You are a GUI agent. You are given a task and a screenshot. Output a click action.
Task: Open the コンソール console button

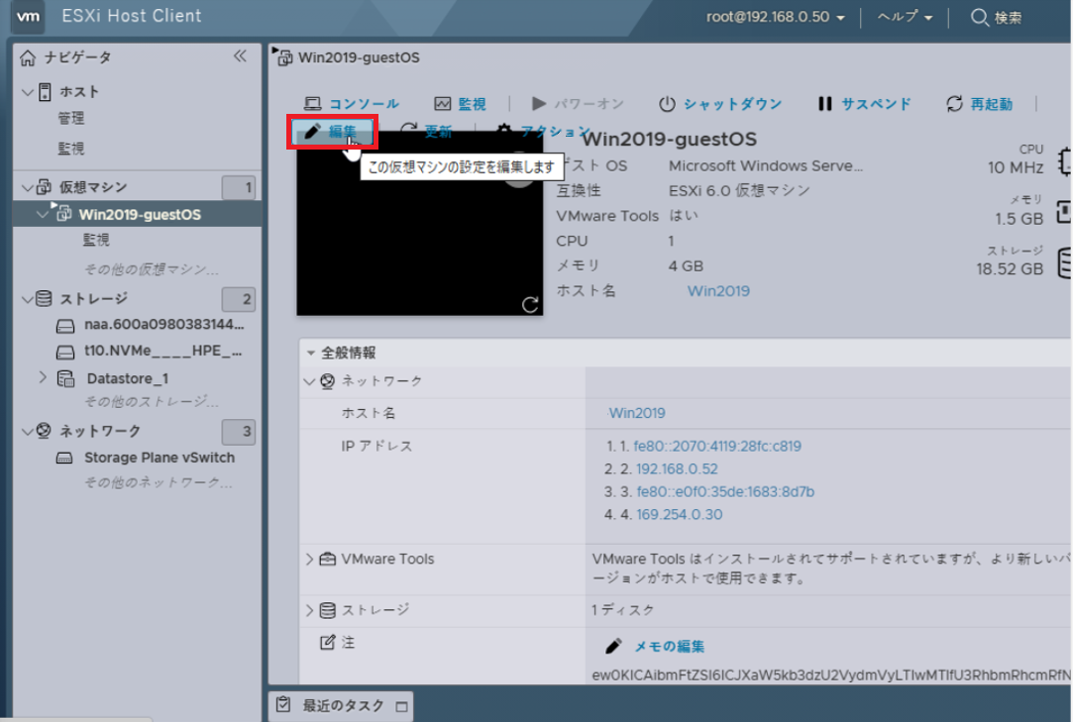[x=352, y=103]
